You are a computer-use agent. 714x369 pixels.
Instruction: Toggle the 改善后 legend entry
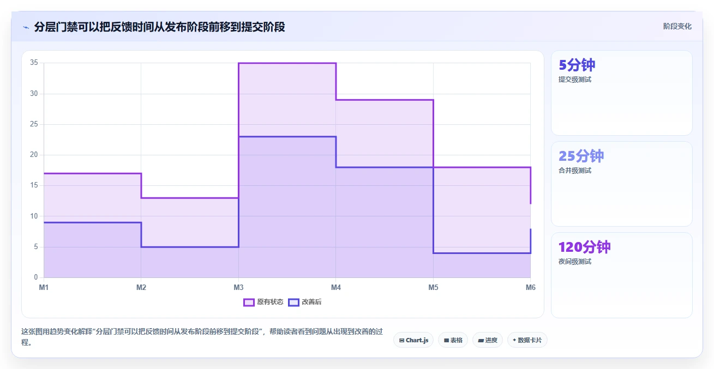[x=305, y=302]
